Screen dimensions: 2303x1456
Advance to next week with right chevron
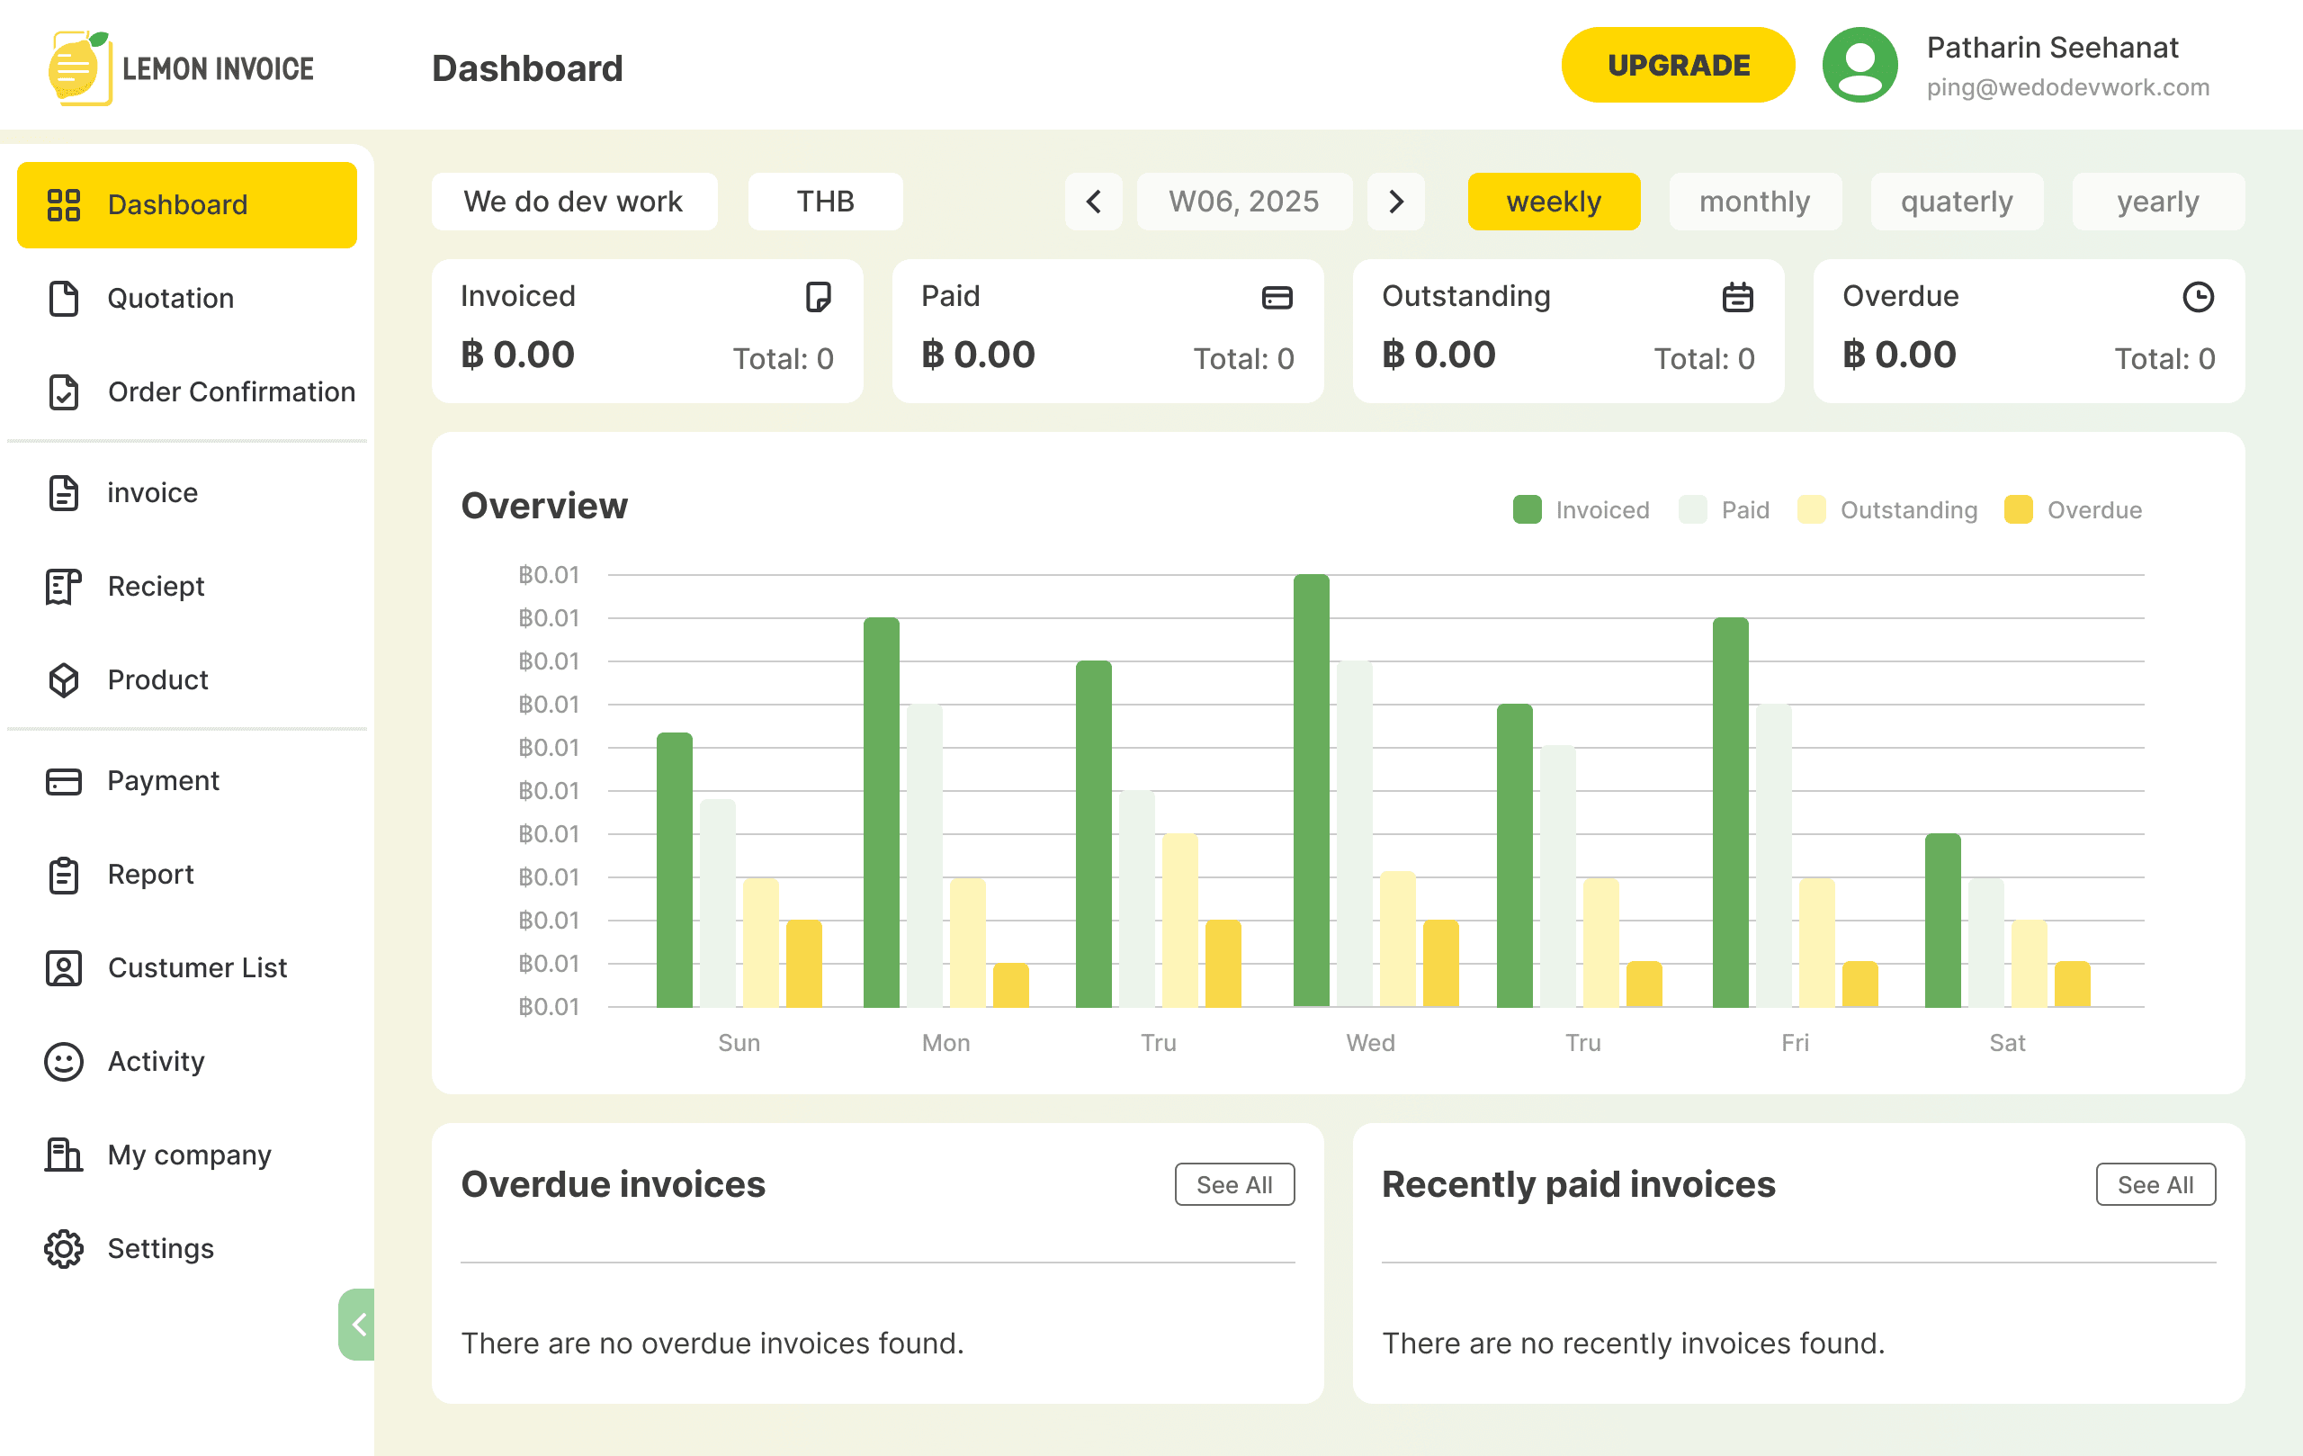coord(1395,202)
